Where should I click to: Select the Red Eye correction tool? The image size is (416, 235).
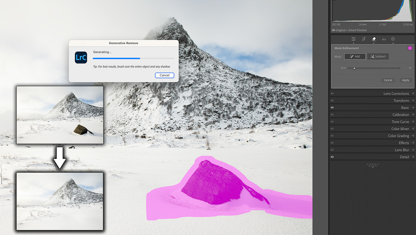(384, 39)
